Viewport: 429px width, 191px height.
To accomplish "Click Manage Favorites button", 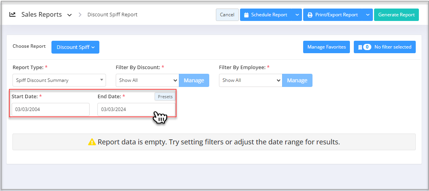I will pyautogui.click(x=327, y=47).
